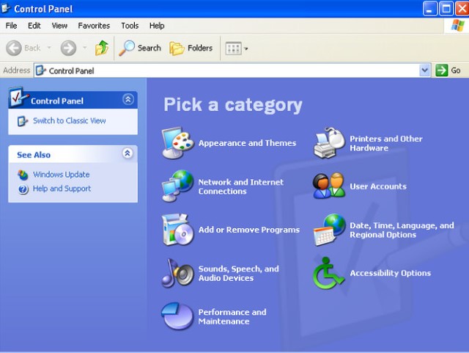Screen dimensions: 469x353
Task: Open the Tools menu
Action: pyautogui.click(x=130, y=26)
